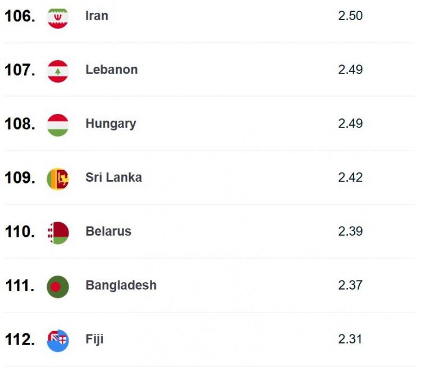Open the Hungary country link
This screenshot has width=421, height=367.
111,124
